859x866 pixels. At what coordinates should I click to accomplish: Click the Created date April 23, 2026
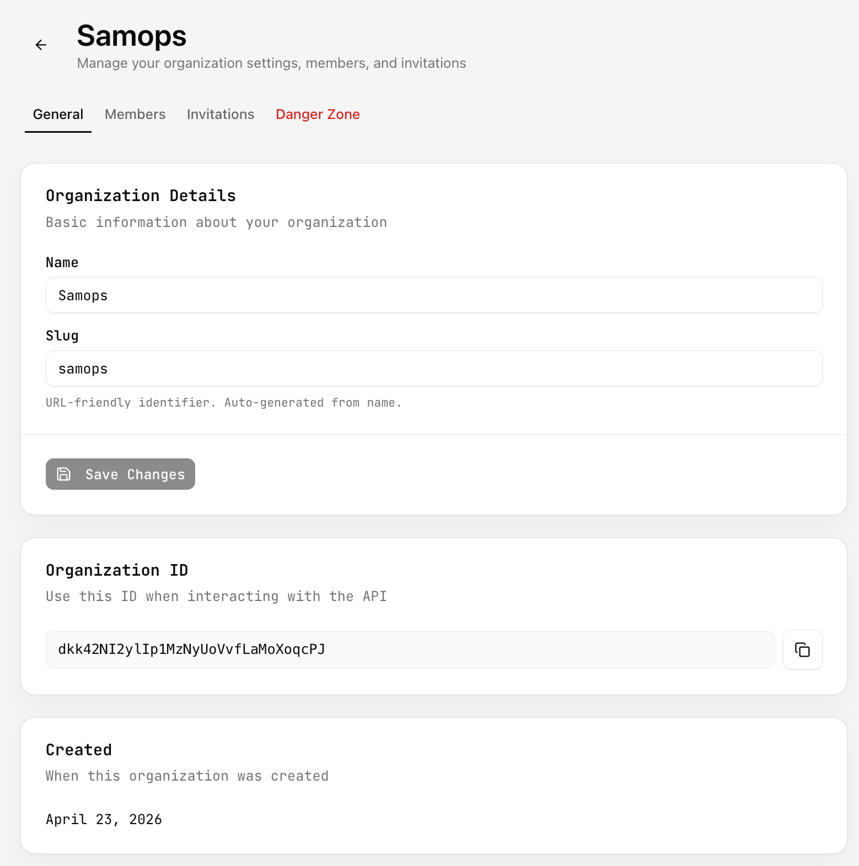coord(104,819)
